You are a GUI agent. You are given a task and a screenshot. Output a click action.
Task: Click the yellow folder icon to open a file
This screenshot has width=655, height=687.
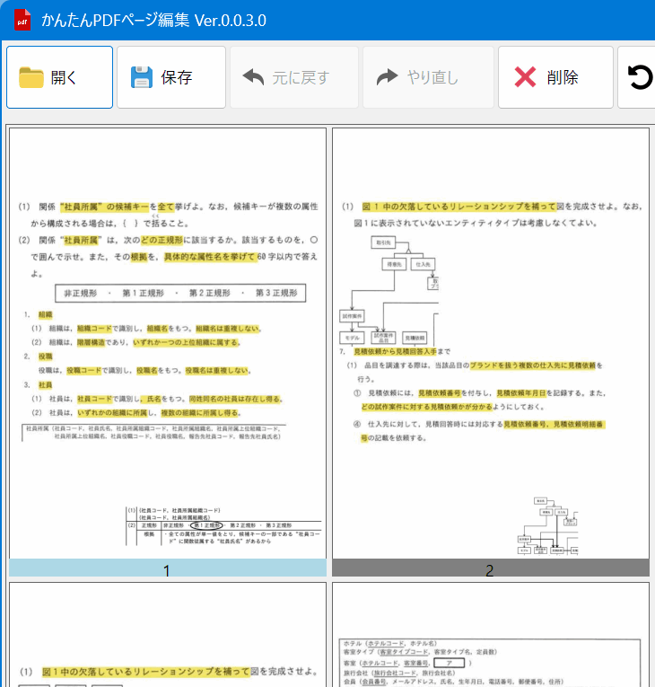click(31, 78)
